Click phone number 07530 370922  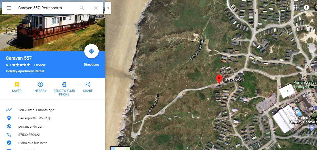pyautogui.click(x=29, y=135)
